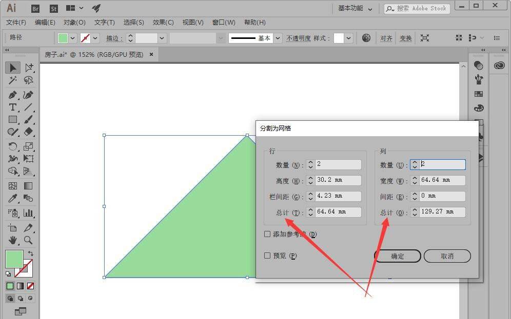This screenshot has height=319, width=511.
Task: Select the Eyedropper tool
Action: pyautogui.click(x=13, y=199)
